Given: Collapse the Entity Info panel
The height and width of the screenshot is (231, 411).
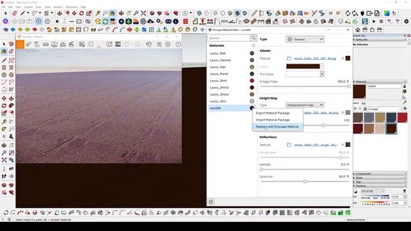Looking at the screenshot, I should (x=380, y=40).
